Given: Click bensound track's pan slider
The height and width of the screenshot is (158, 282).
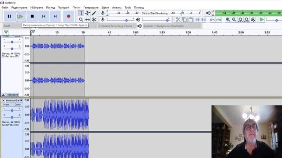Looking at the screenshot, I should click(x=12, y=117).
